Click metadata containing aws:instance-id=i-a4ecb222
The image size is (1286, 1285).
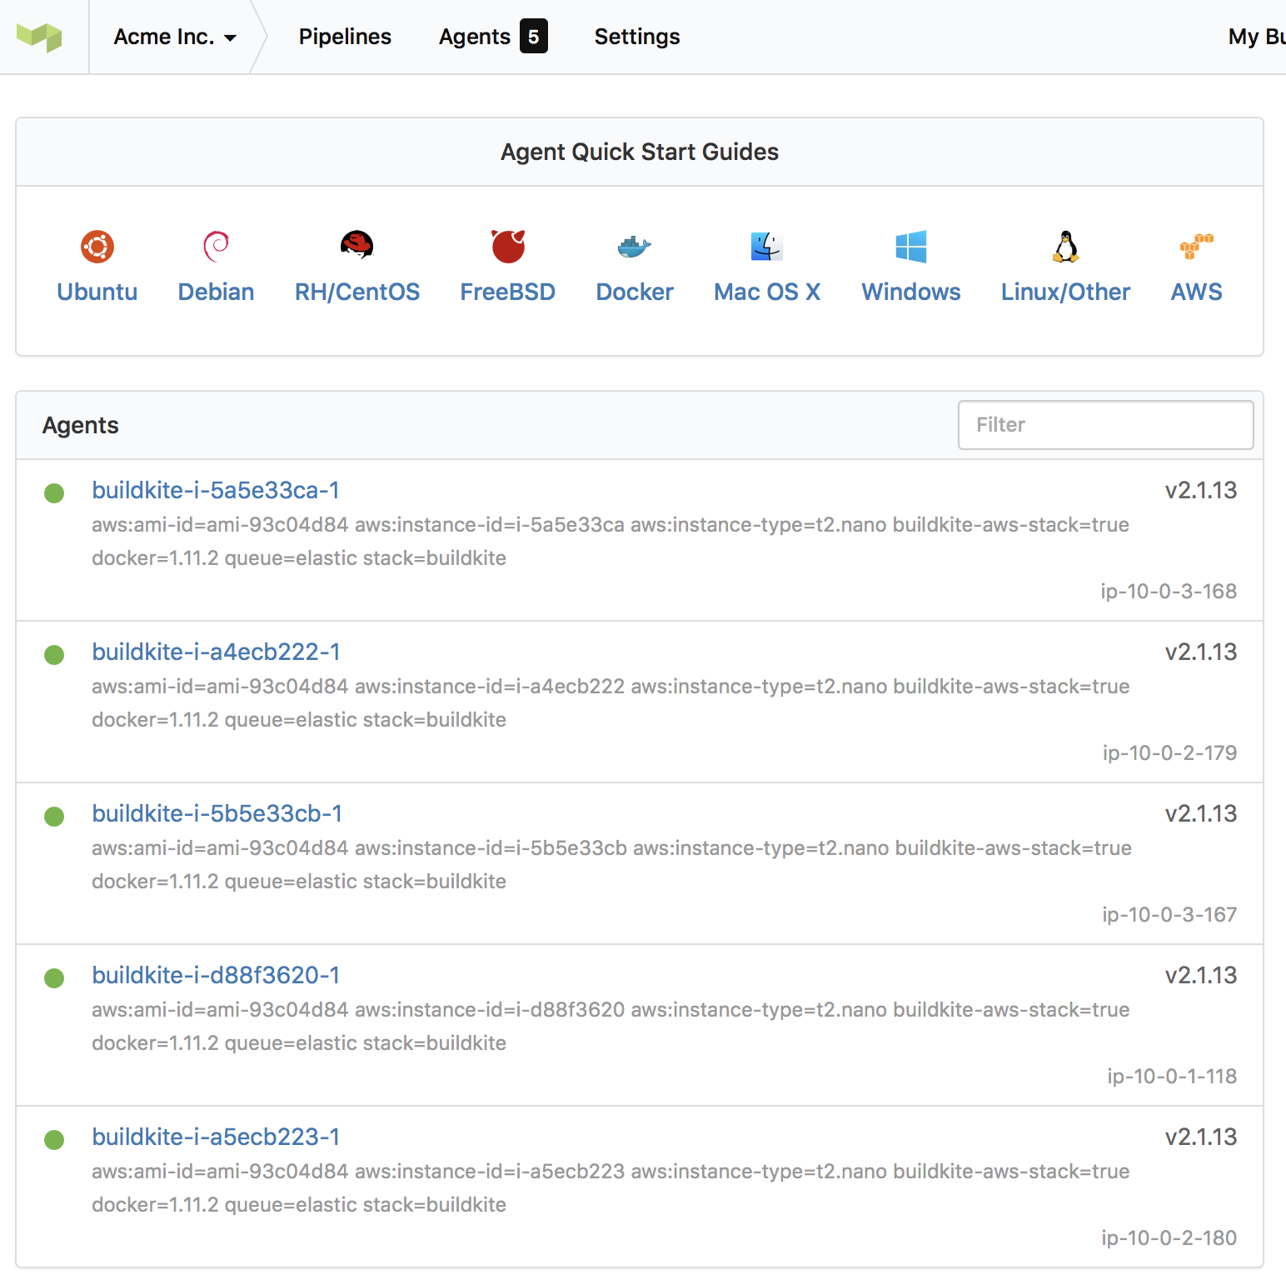(611, 702)
